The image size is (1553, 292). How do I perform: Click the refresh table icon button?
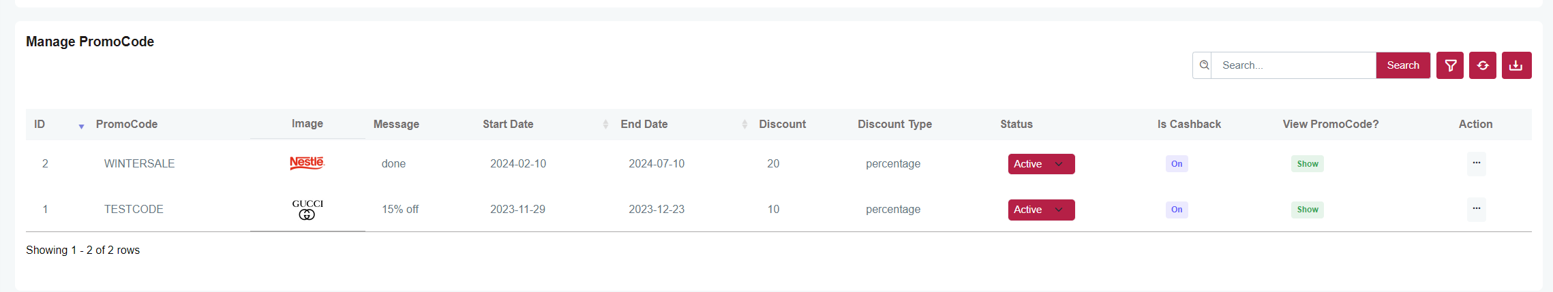tap(1482, 65)
